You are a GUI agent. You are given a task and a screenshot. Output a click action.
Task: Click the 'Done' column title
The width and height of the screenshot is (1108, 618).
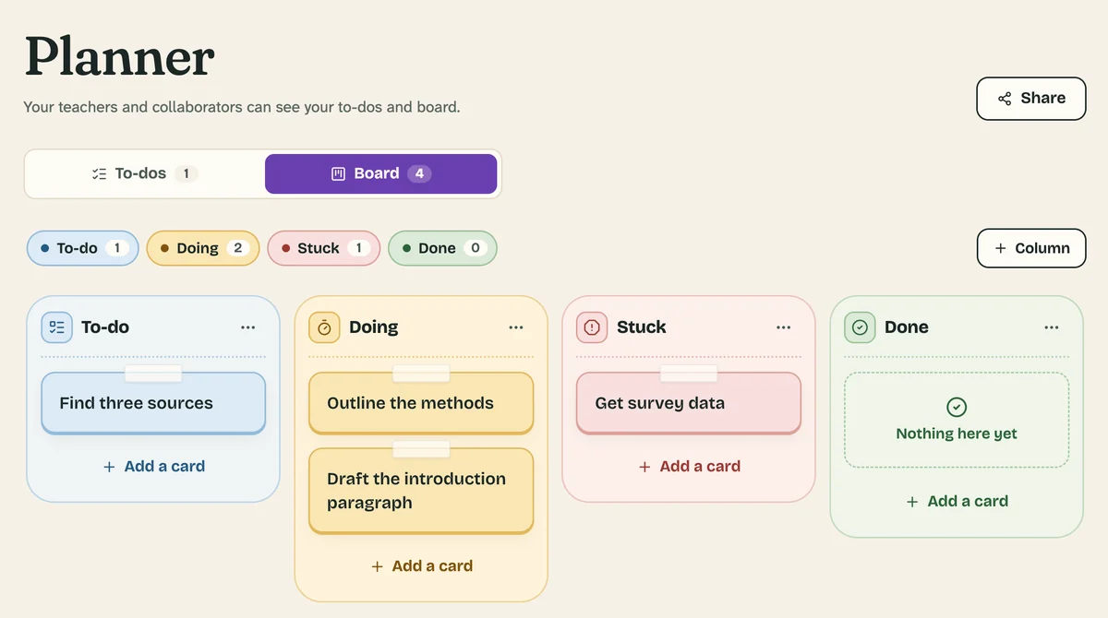pos(907,327)
